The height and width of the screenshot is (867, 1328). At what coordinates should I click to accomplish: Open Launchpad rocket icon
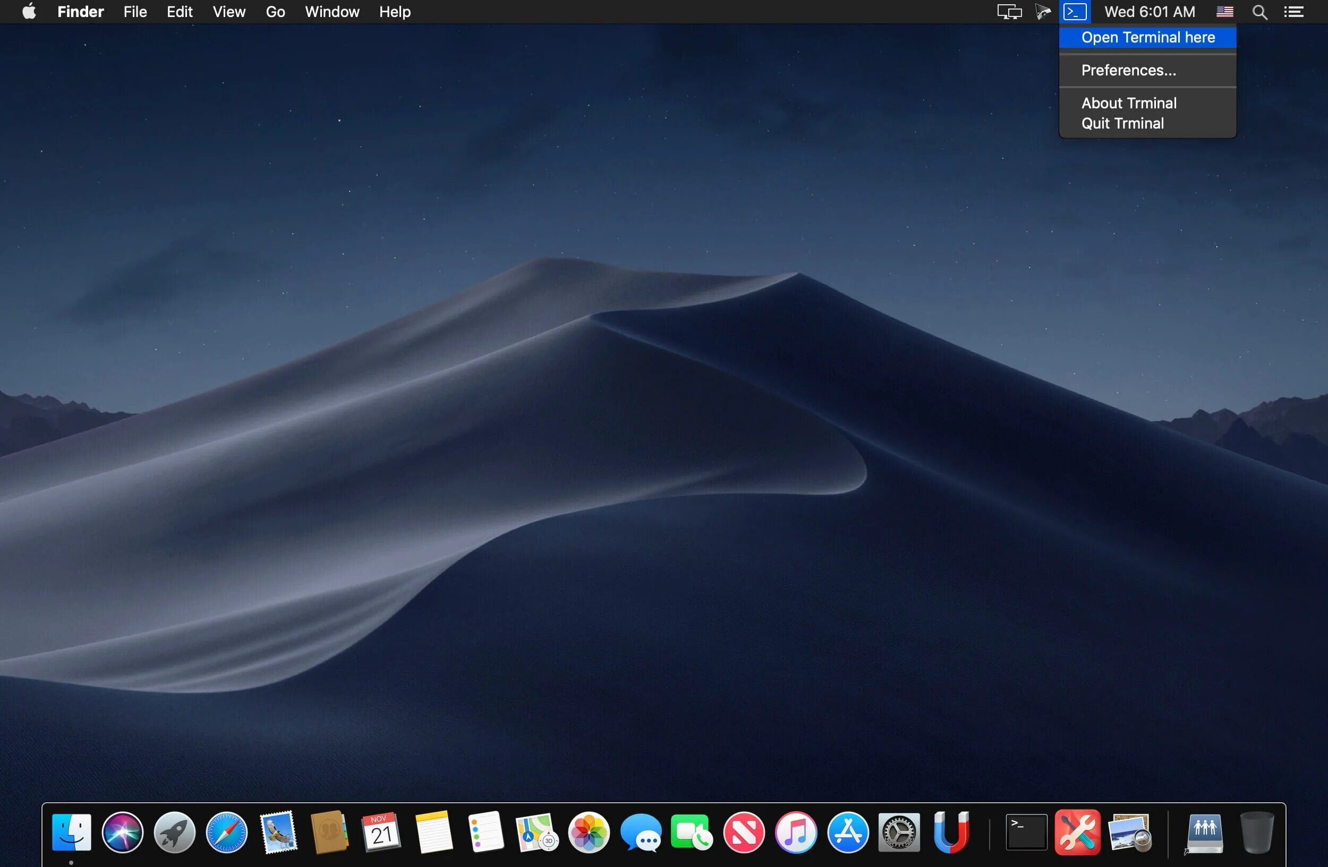(175, 832)
